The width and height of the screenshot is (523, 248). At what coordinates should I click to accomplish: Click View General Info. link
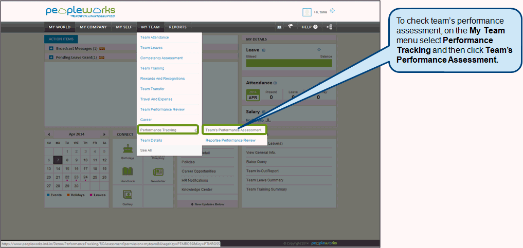tap(261, 153)
